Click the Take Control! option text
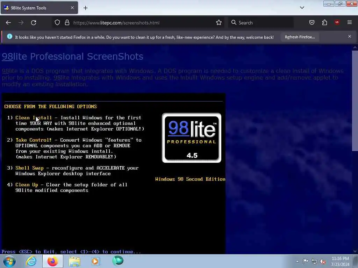The height and width of the screenshot is (268, 358). pos(33,140)
